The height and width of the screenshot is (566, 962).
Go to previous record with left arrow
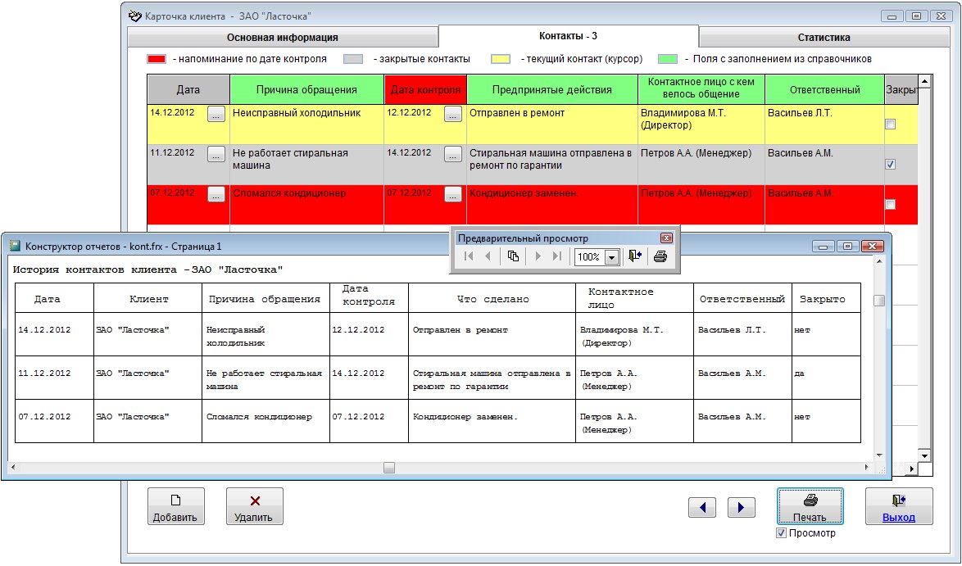click(x=702, y=508)
